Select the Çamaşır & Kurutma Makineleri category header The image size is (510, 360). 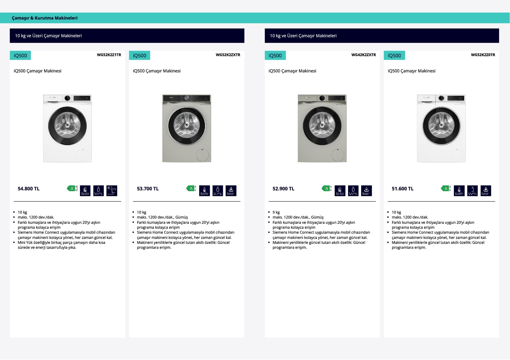click(x=45, y=18)
